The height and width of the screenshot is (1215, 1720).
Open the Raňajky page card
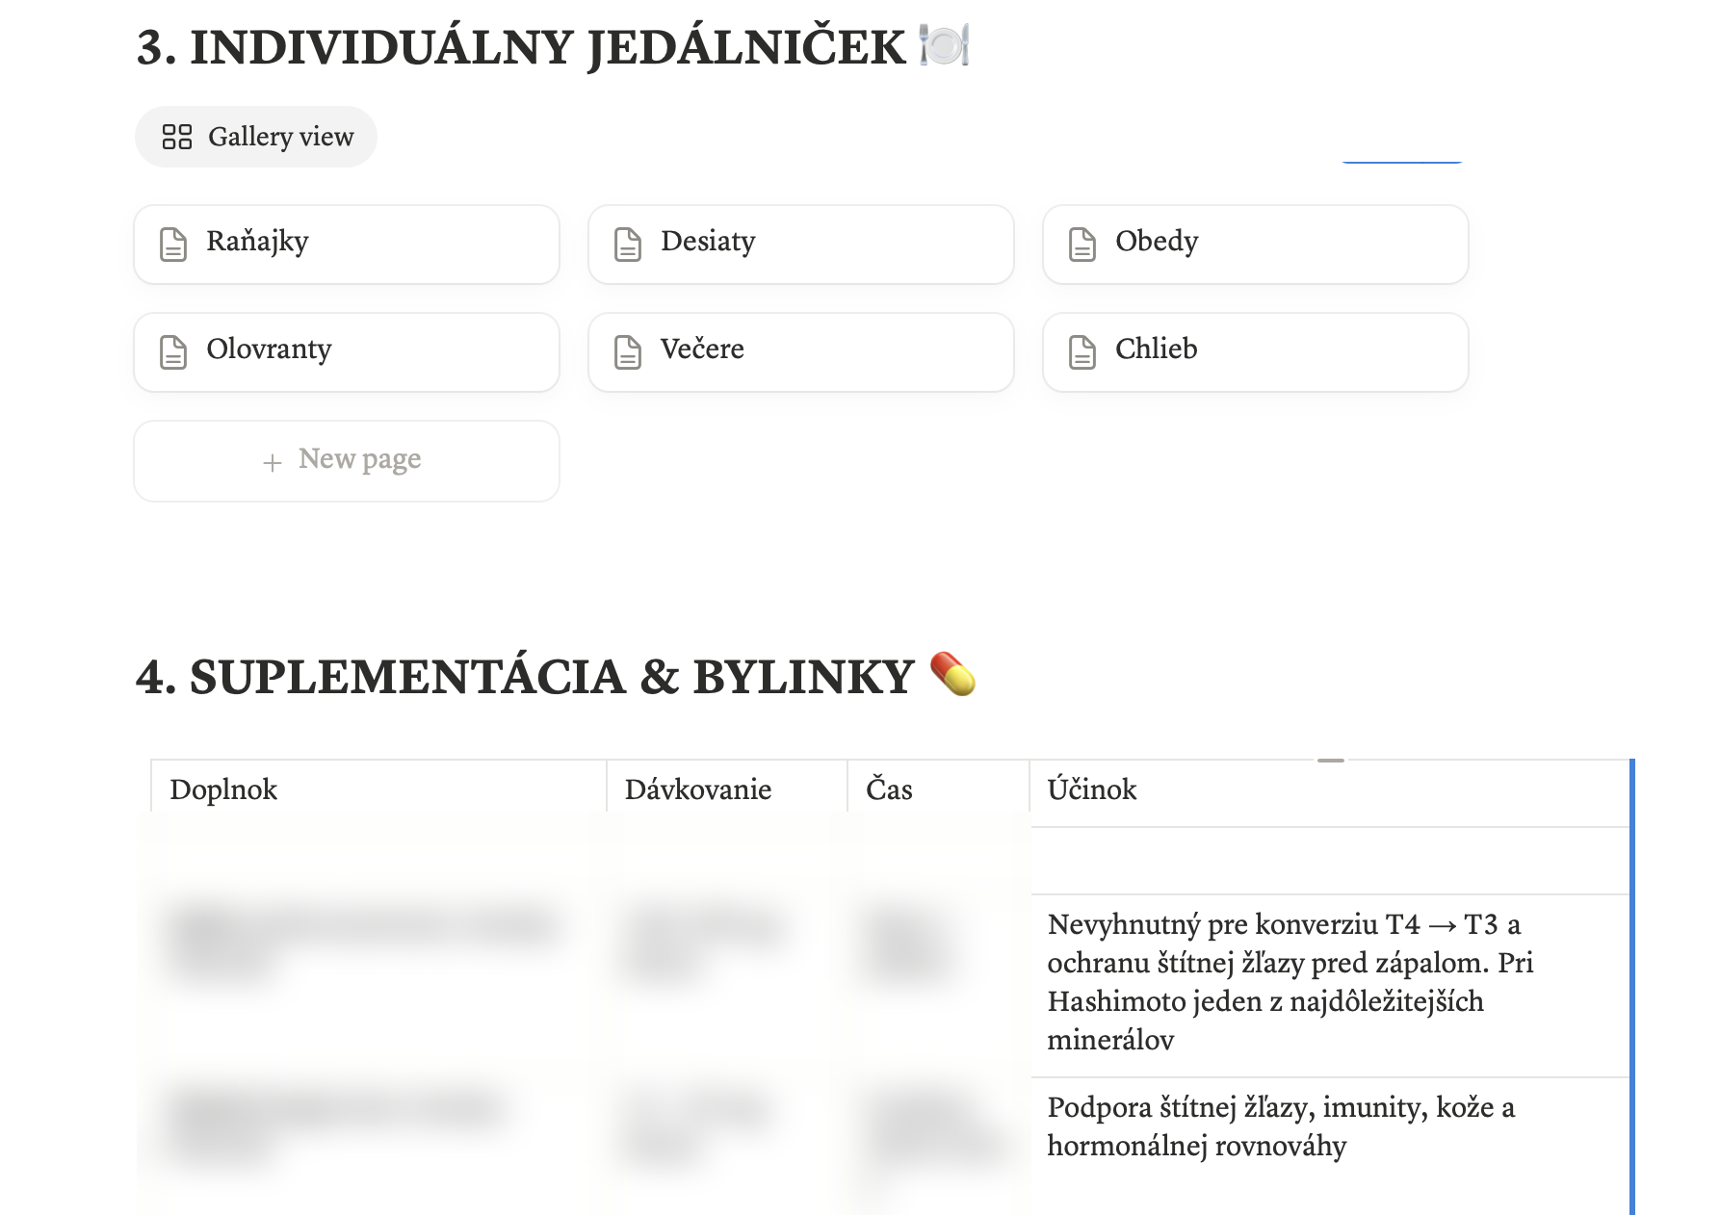point(347,245)
